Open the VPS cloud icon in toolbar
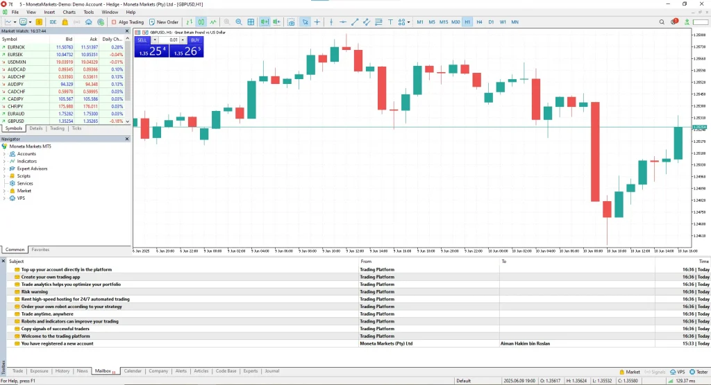The height and width of the screenshot is (385, 711). [89, 22]
